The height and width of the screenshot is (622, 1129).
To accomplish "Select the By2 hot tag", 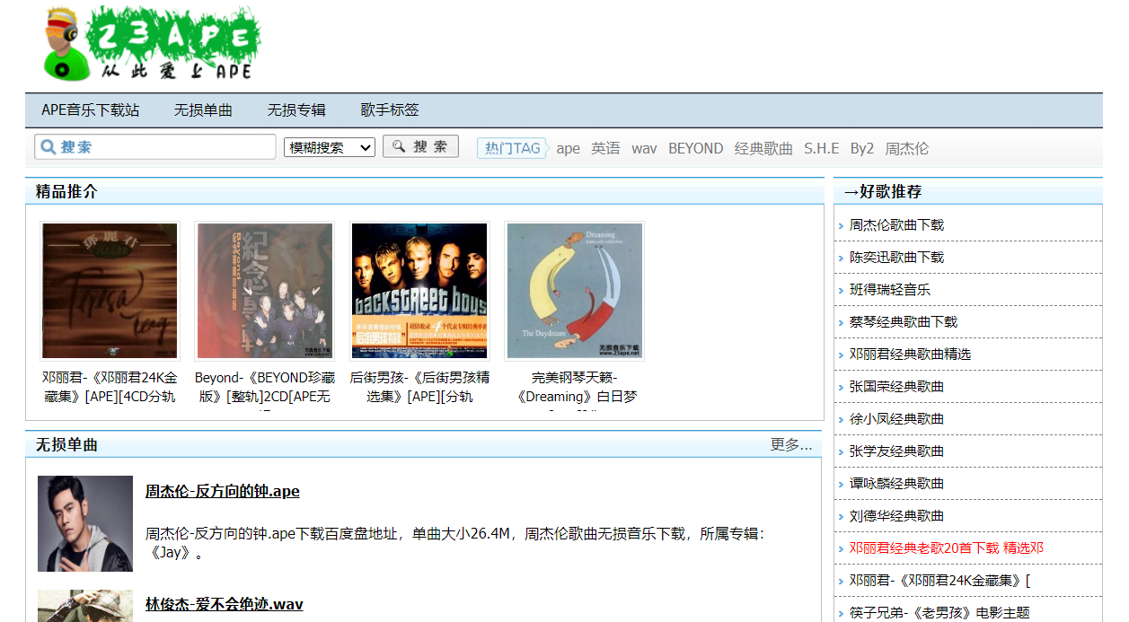I will (x=862, y=148).
